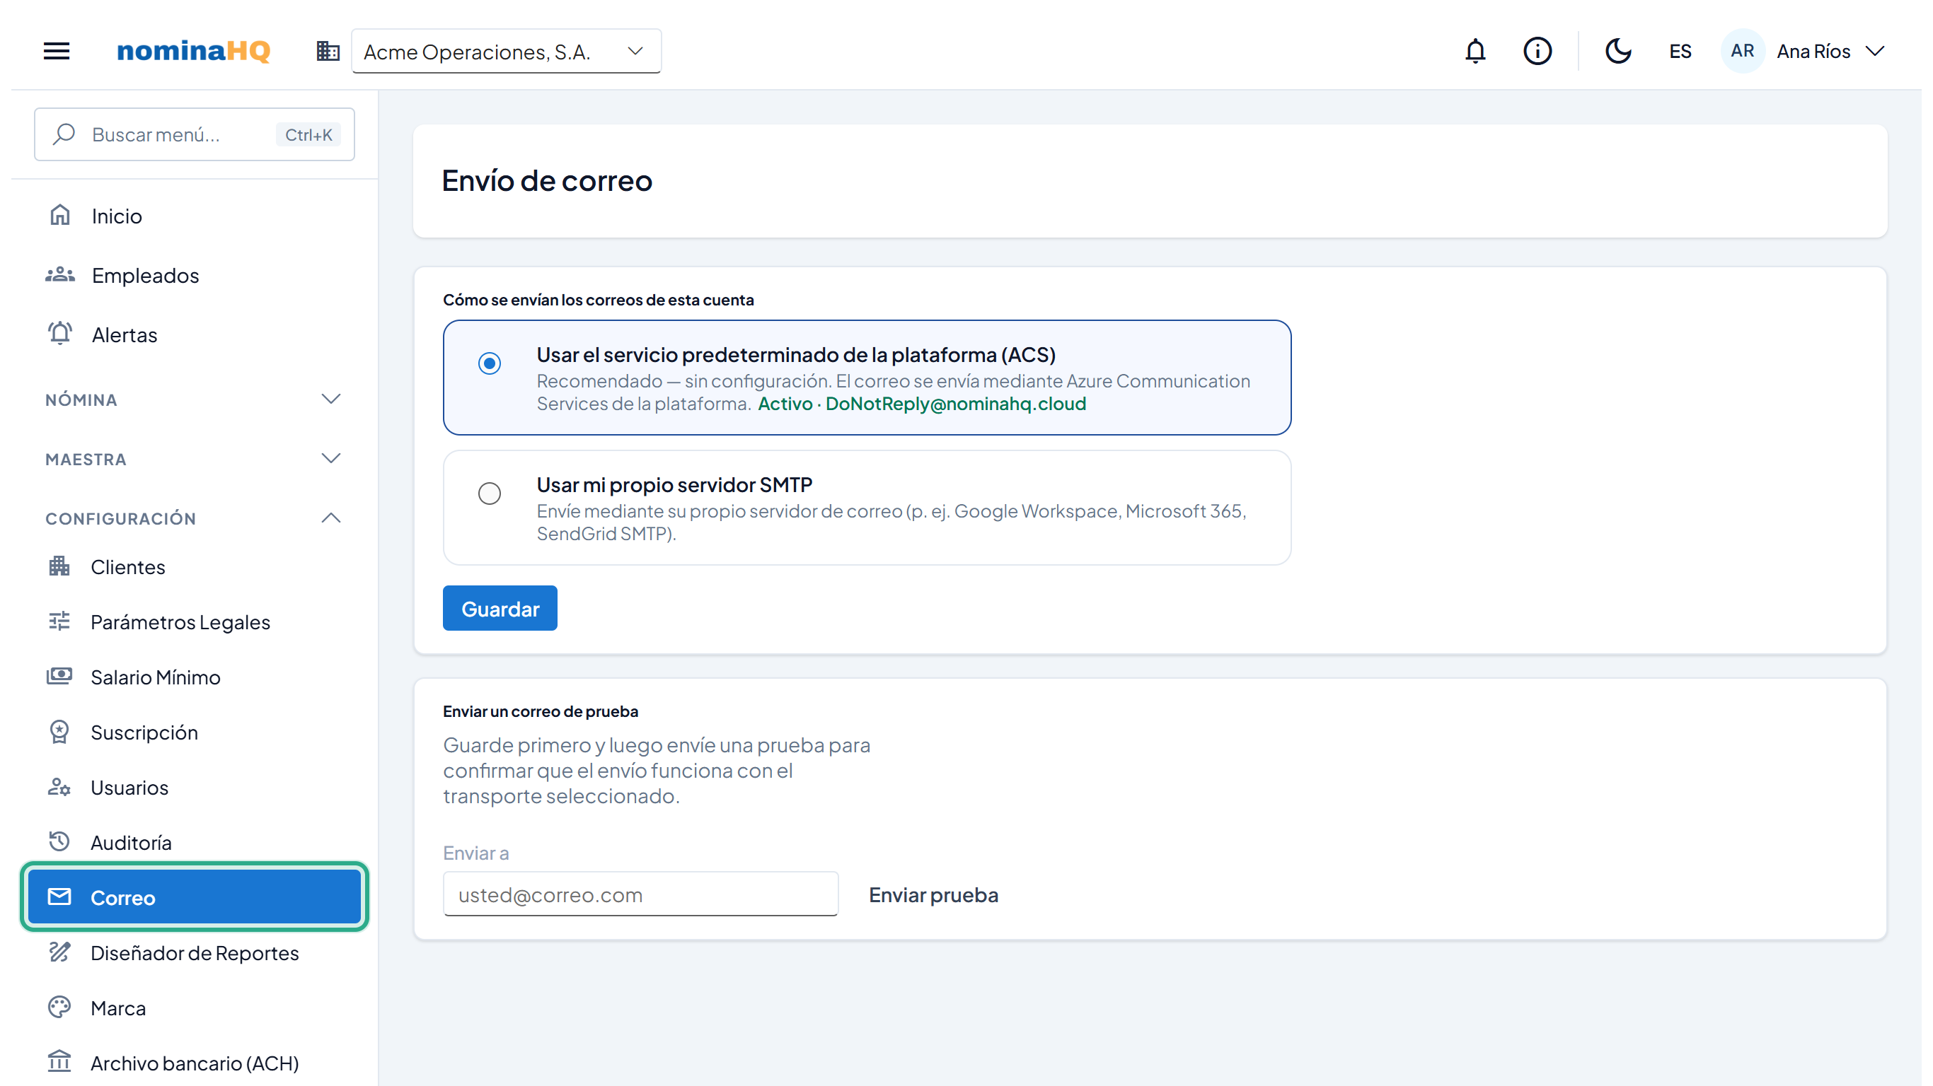Focus the Buscar menú search field
The width and height of the screenshot is (1933, 1086).
[195, 134]
